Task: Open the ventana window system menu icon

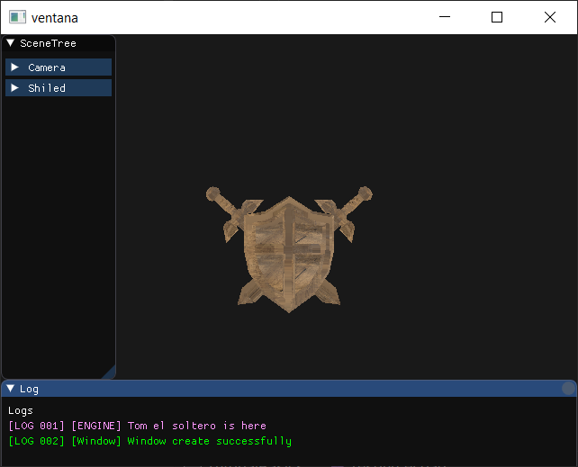Action: pos(16,17)
